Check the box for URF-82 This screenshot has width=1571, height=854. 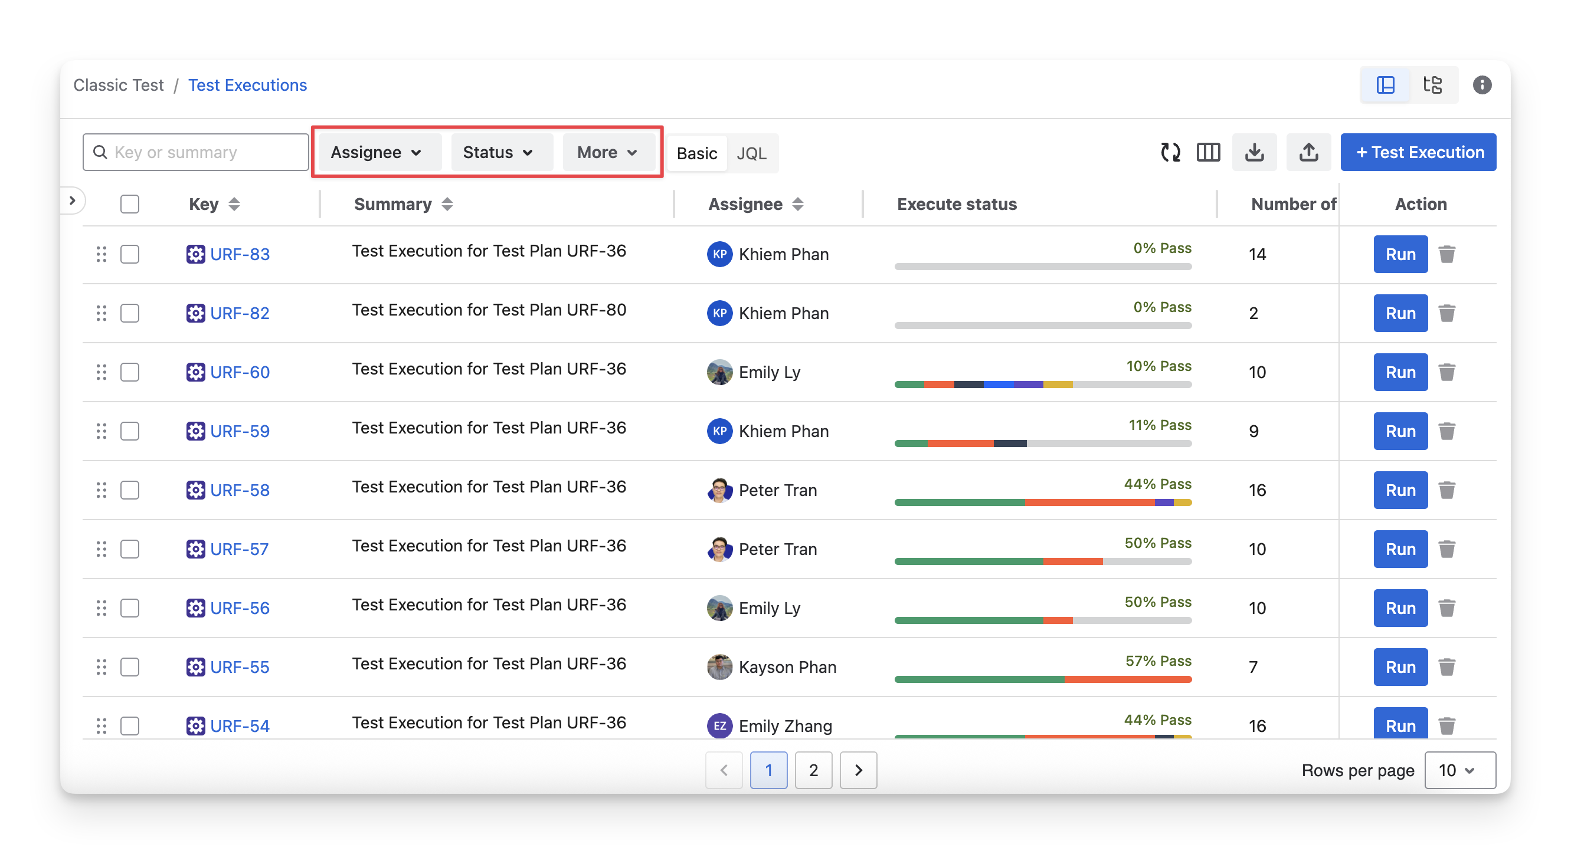click(x=130, y=313)
